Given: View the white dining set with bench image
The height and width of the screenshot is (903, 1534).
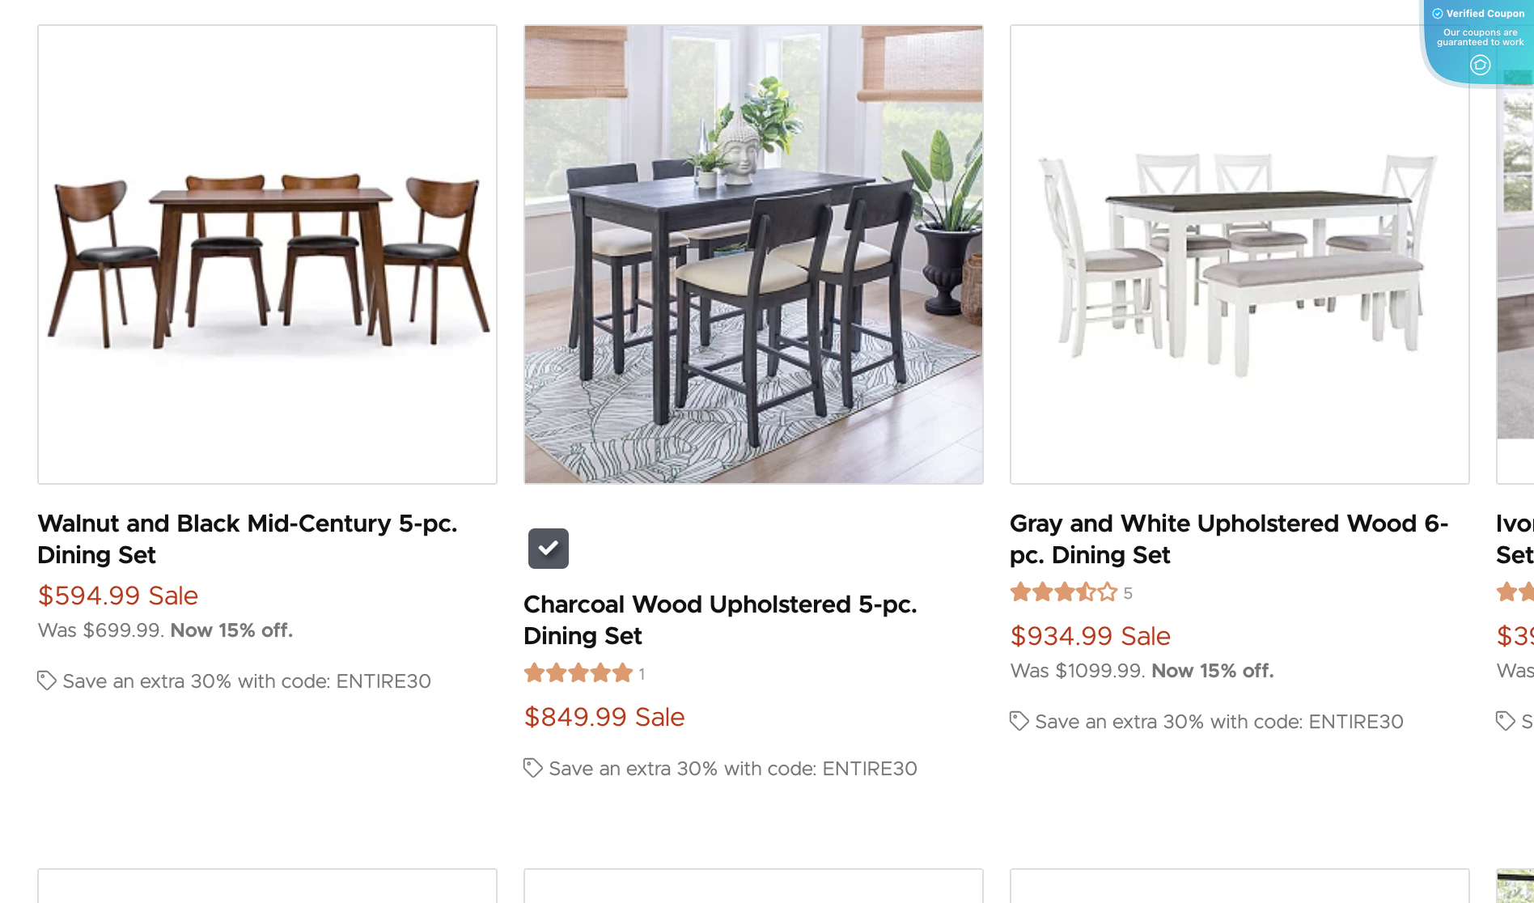Looking at the screenshot, I should tap(1239, 254).
